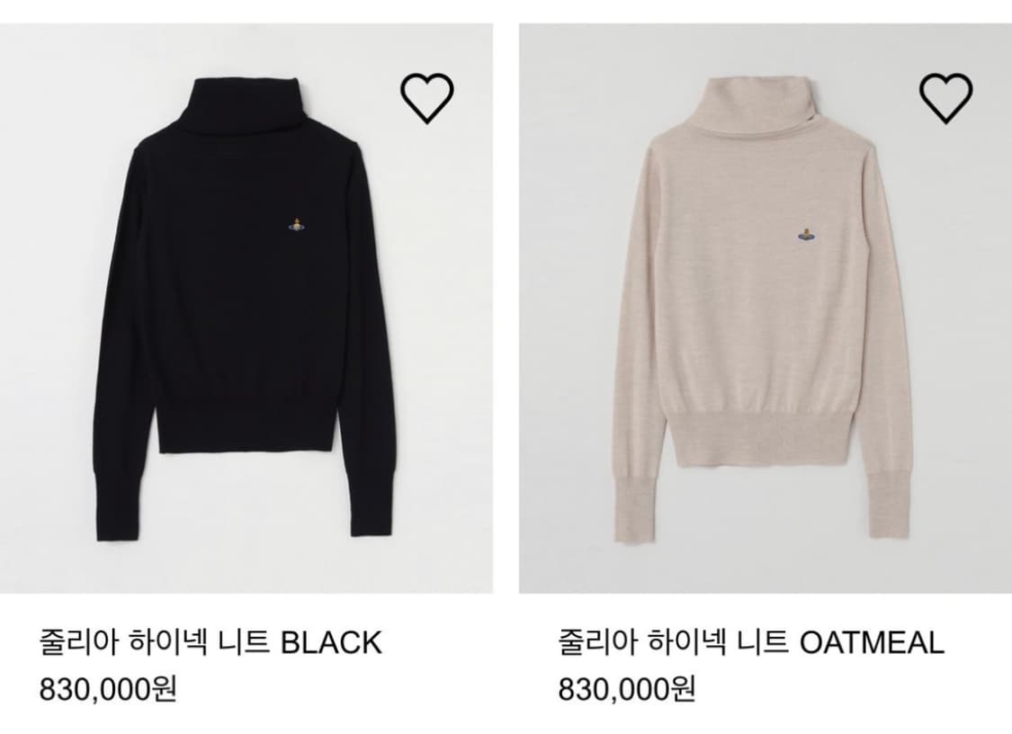Click the 830,000원 price under the BLACK knit
Viewport: 1012px width, 734px height.
click(108, 689)
